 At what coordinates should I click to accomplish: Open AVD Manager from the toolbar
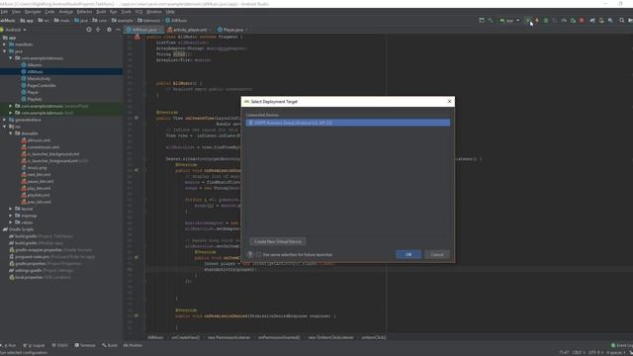[x=601, y=20]
